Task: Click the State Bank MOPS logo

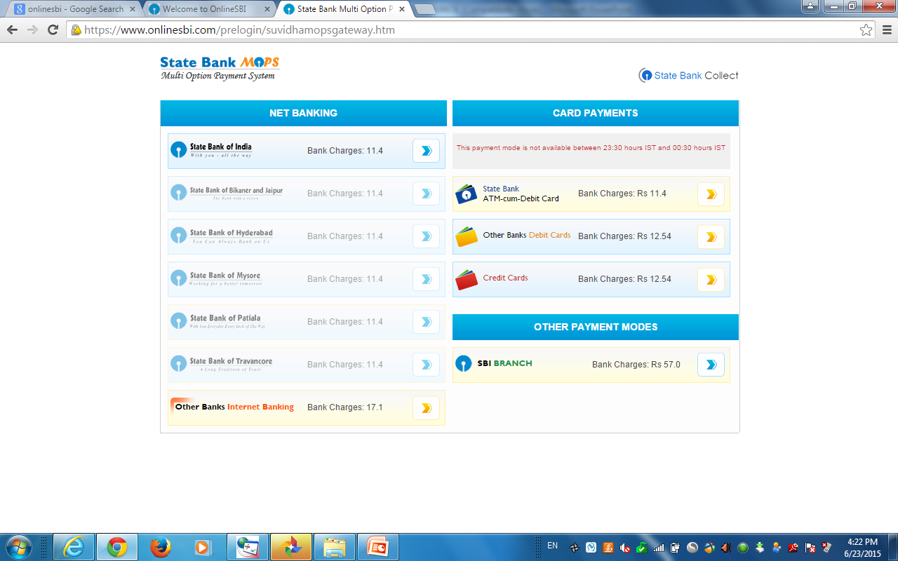Action: tap(220, 68)
